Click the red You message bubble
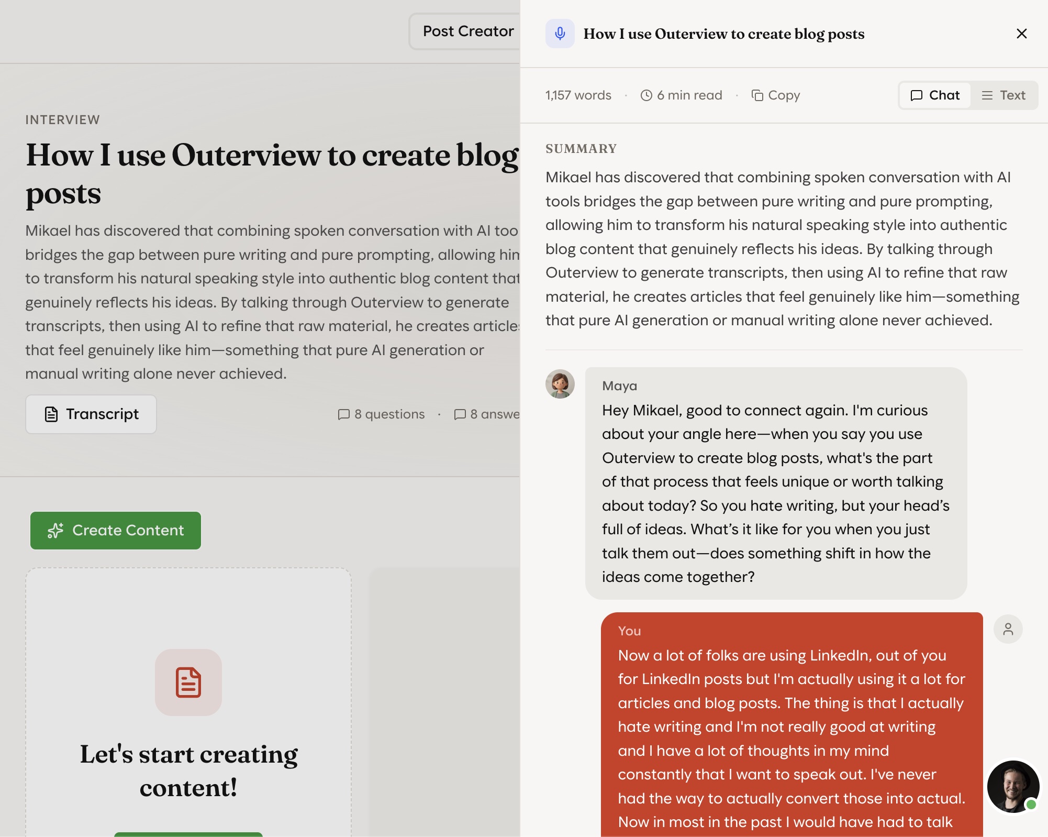 pyautogui.click(x=792, y=725)
